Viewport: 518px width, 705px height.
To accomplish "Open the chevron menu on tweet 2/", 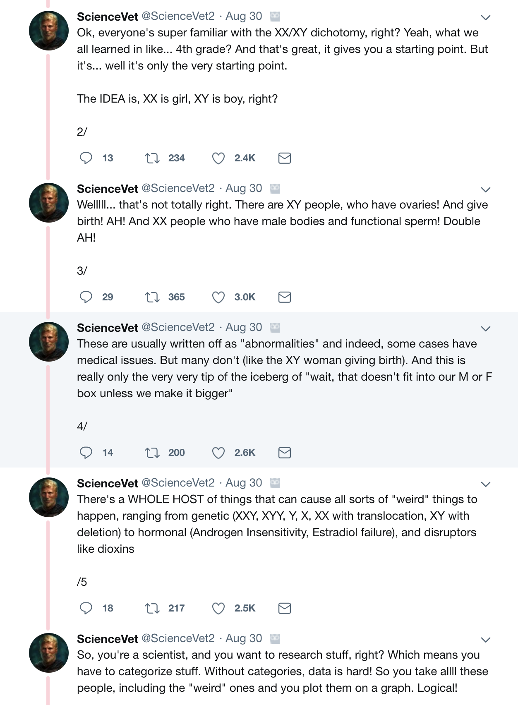I will tap(486, 17).
